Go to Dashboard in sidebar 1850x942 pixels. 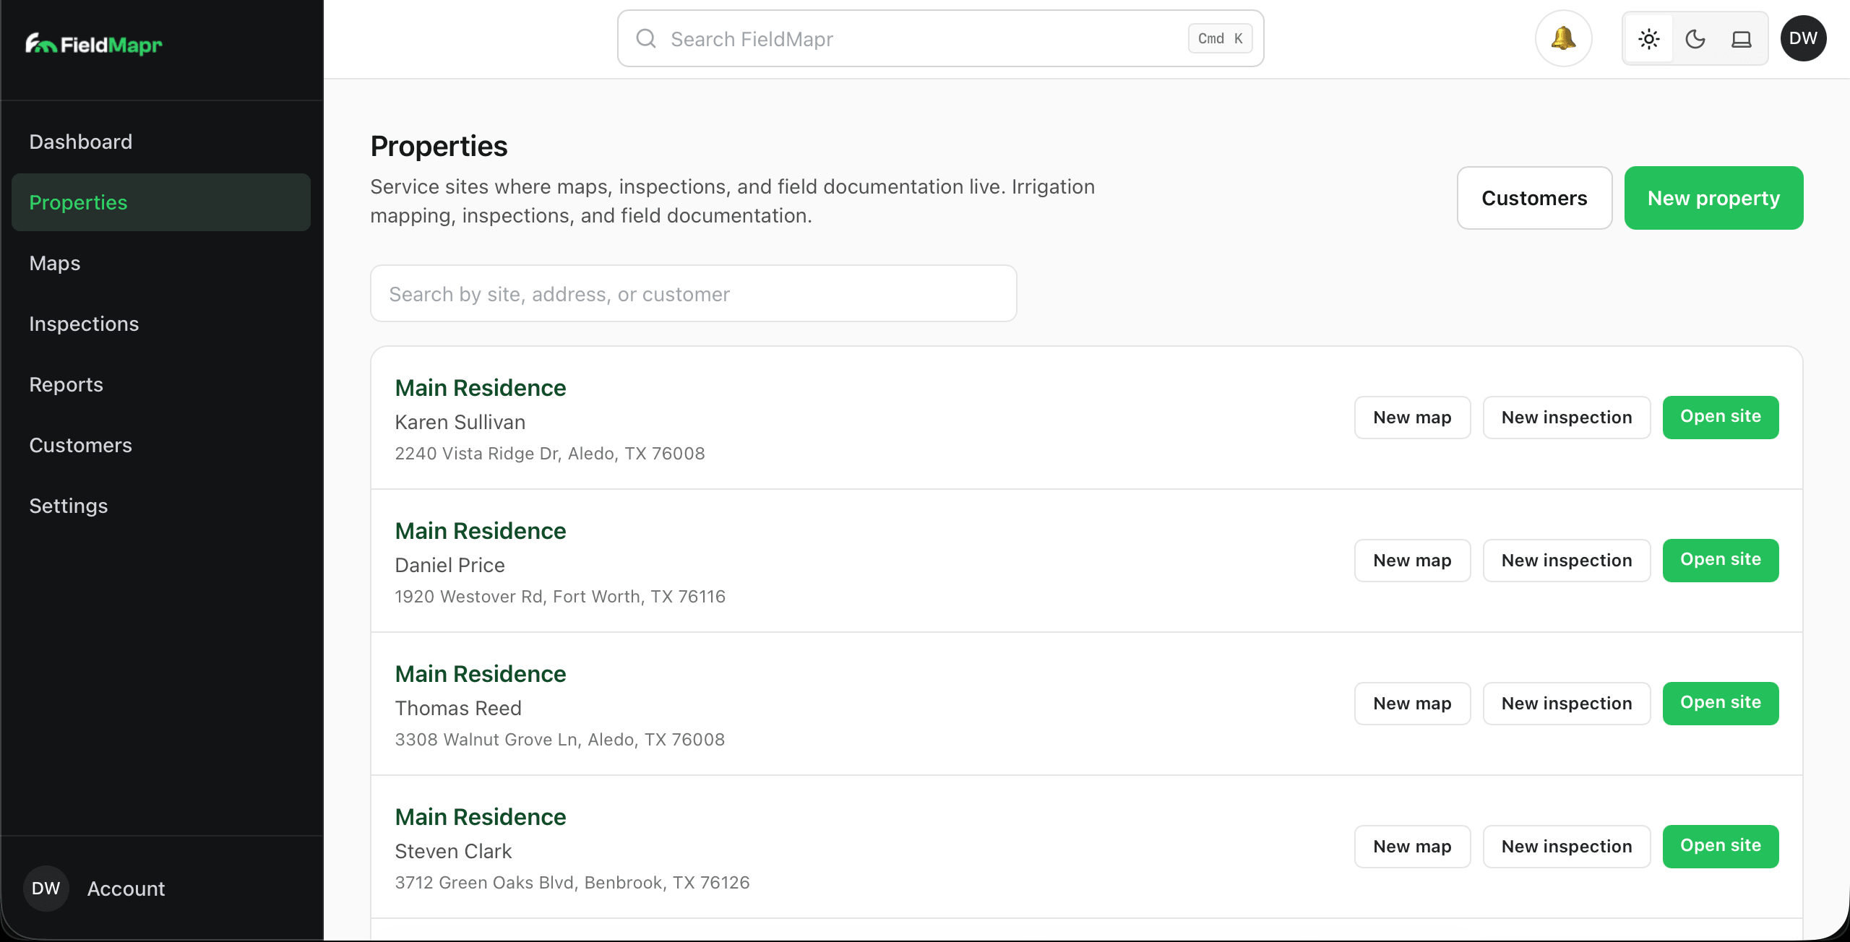(161, 142)
